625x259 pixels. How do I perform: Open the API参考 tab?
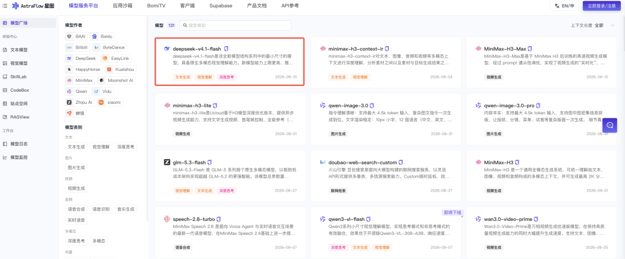(x=290, y=6)
